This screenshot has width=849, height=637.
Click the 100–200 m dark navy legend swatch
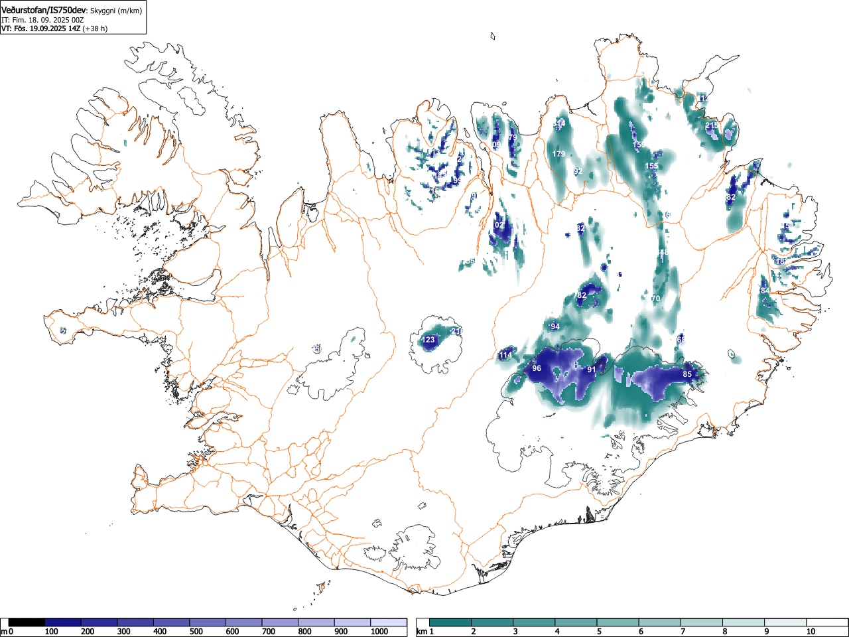tap(63, 622)
